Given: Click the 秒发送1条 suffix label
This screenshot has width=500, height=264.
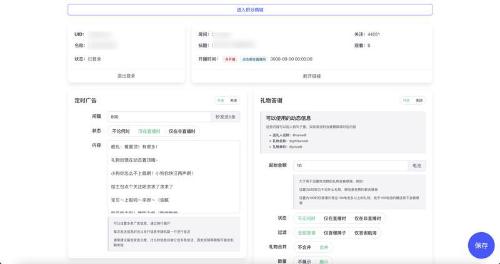Looking at the screenshot, I should click(226, 117).
